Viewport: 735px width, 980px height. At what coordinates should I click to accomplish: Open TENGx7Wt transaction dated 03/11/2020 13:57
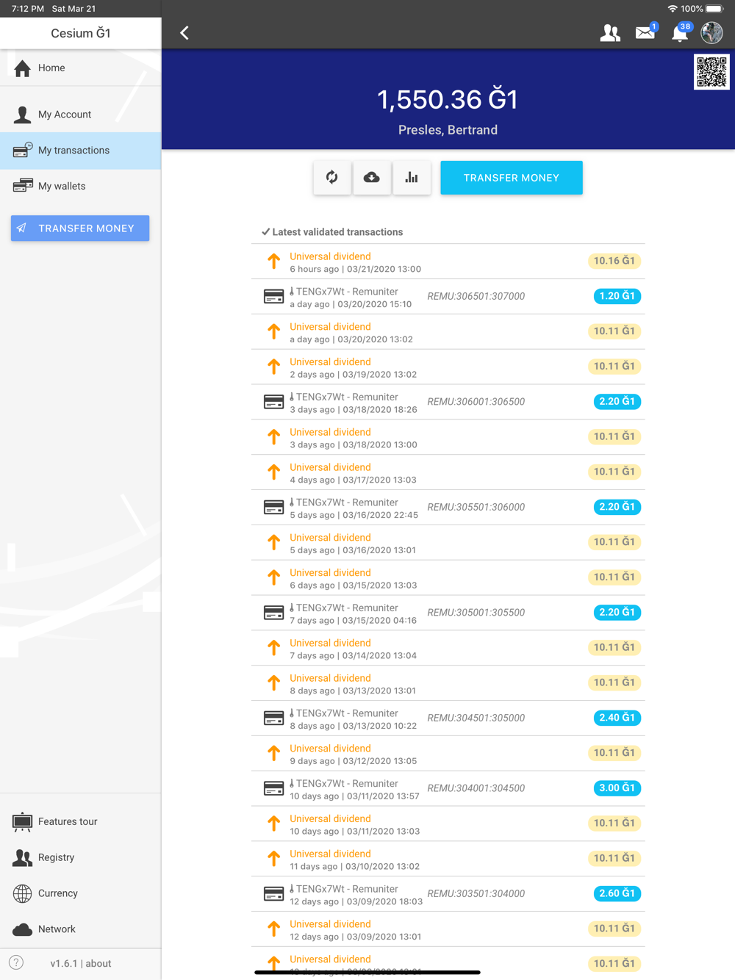(x=448, y=789)
